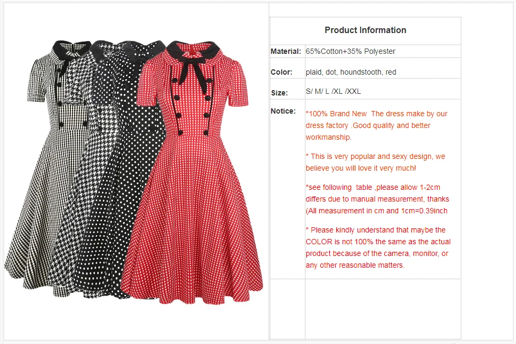Click the Material label
Screen dimensions: 516x344
click(285, 51)
